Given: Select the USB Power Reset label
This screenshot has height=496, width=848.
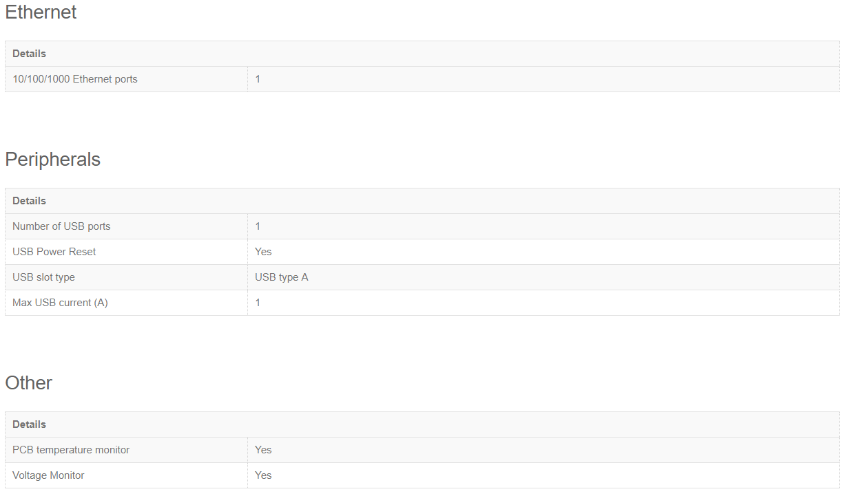Looking at the screenshot, I should (54, 252).
